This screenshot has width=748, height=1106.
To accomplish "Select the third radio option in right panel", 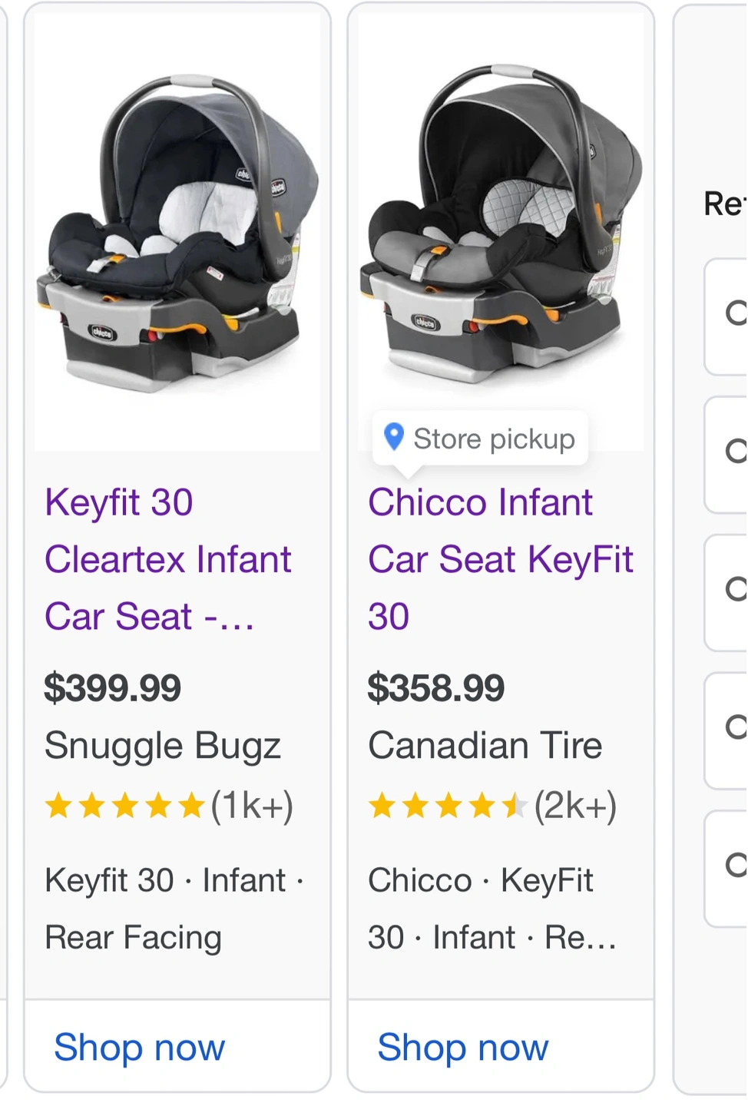I will (736, 589).
